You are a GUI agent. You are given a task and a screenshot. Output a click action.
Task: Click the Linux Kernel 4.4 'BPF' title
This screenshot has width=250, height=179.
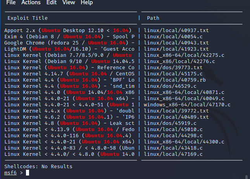pyautogui.click(x=69, y=80)
